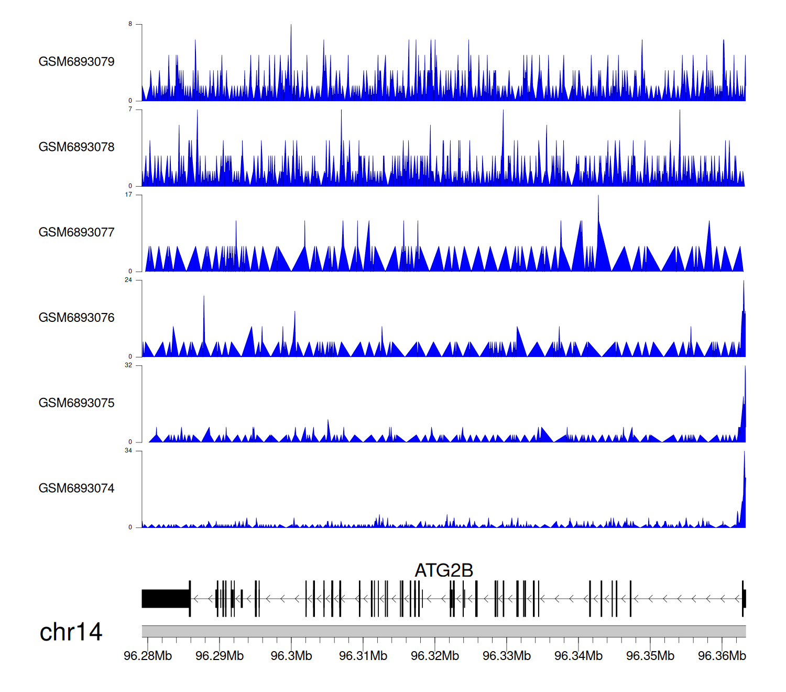Click the y-axis maximum 17 label
This screenshot has height=692, width=786.
pyautogui.click(x=128, y=194)
